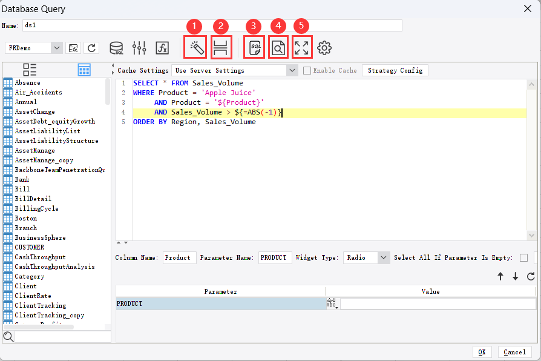Click the refresh icon next to FRDemo

91,48
